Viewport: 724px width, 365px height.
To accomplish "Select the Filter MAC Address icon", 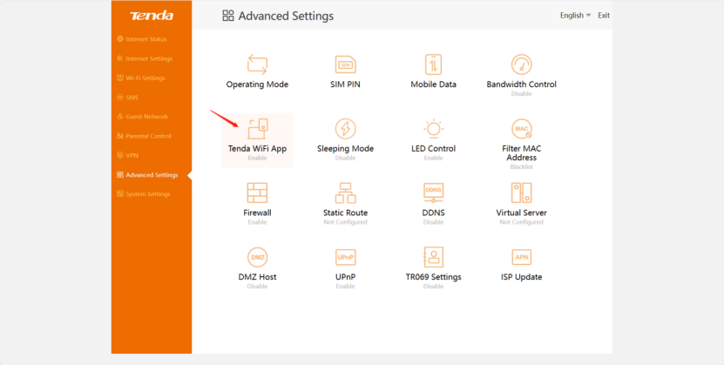I will coord(521,129).
